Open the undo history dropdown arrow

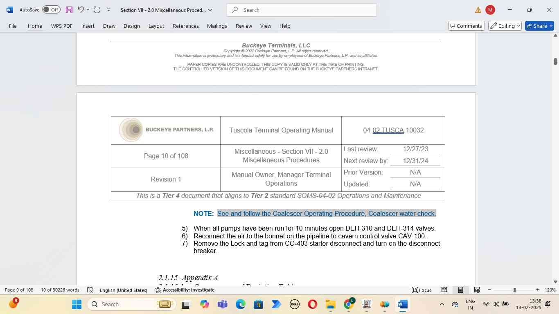click(88, 10)
